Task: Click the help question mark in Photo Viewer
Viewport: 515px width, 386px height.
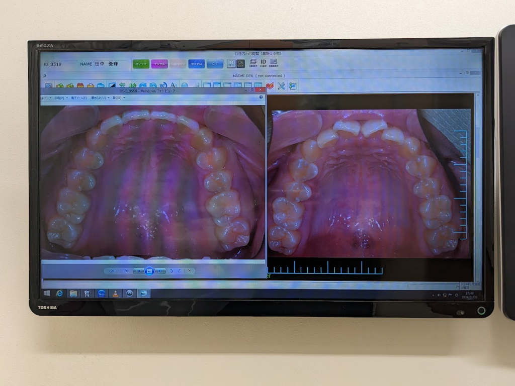Action: coord(261,98)
